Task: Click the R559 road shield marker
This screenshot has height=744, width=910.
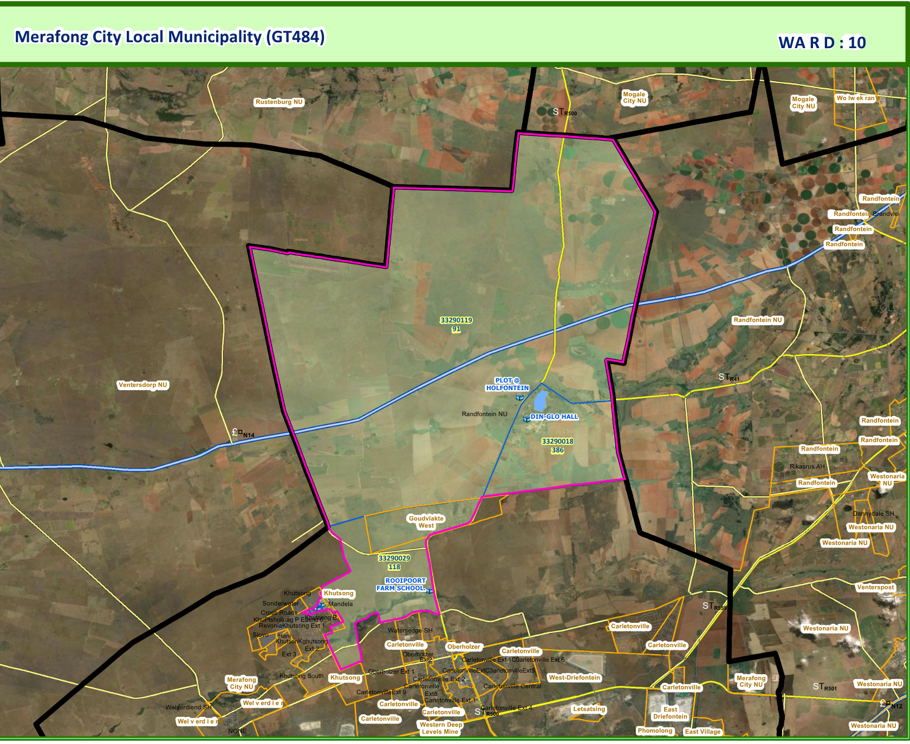Action: coord(714,606)
